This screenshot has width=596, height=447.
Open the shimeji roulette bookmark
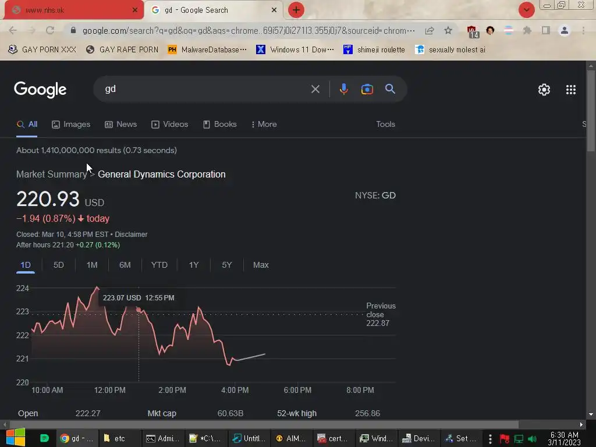click(x=374, y=50)
